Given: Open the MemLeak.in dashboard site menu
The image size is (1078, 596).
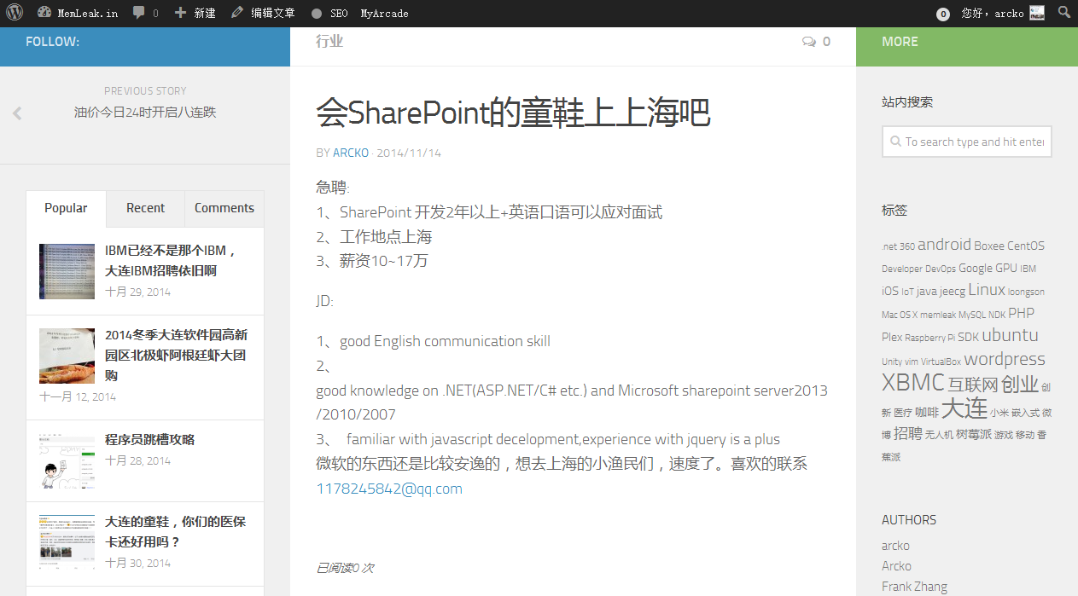Looking at the screenshot, I should 78,14.
